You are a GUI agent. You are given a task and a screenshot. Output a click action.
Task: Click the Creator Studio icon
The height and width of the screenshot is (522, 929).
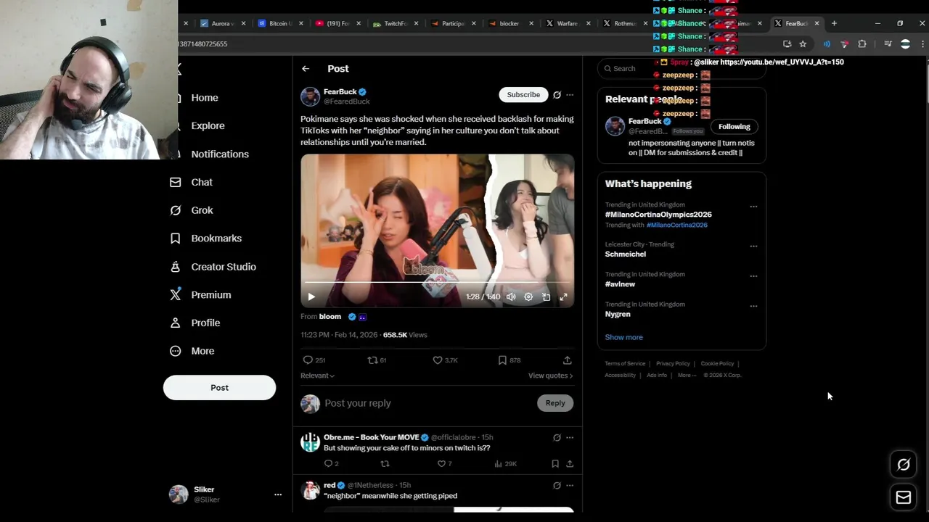point(175,267)
